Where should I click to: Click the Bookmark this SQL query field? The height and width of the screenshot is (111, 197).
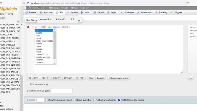62,91
